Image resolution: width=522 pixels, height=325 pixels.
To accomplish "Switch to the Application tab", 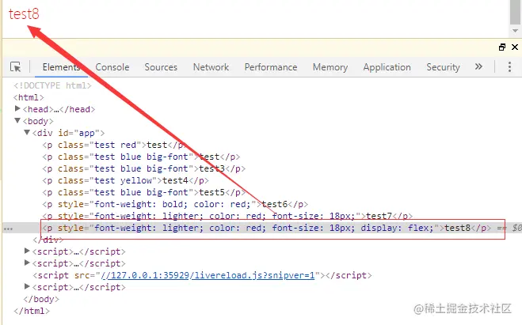I will (x=387, y=67).
